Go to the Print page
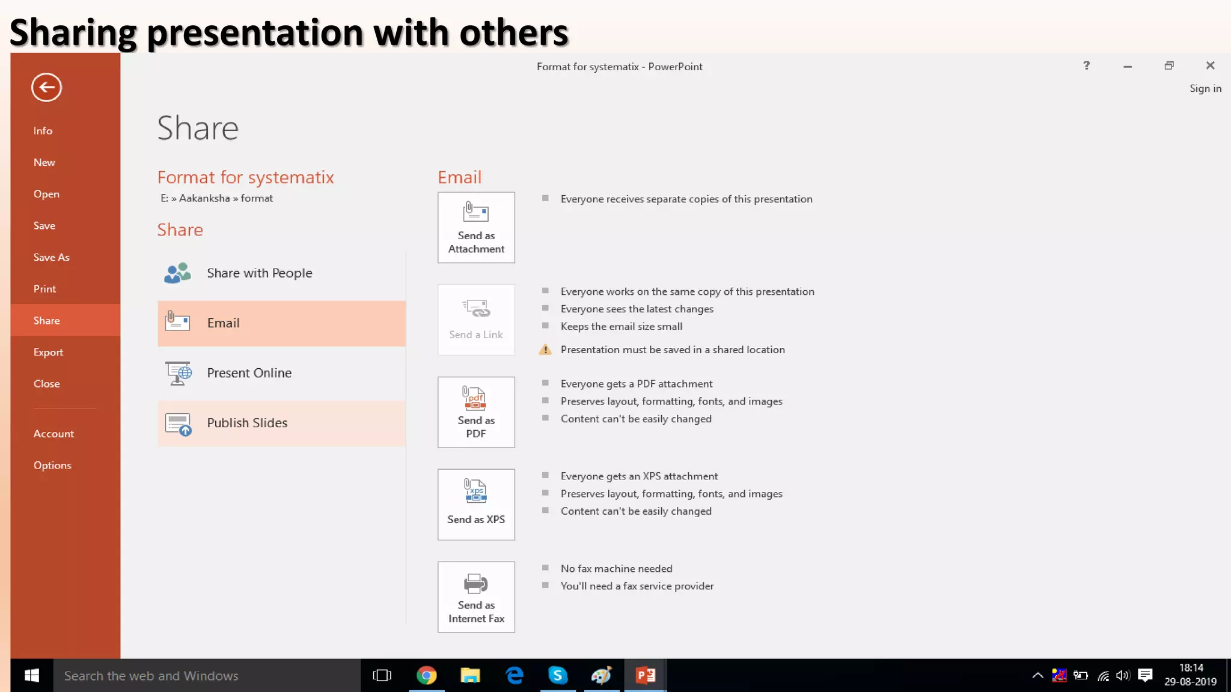 pos(44,289)
